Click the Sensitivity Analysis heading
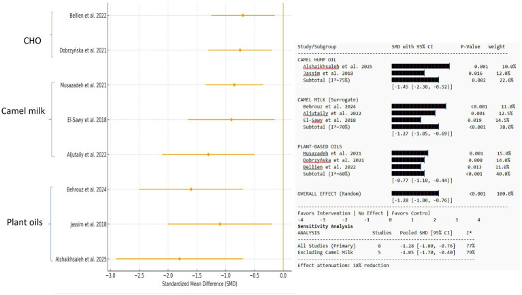This screenshot has height=295, width=522. pyautogui.click(x=325, y=226)
